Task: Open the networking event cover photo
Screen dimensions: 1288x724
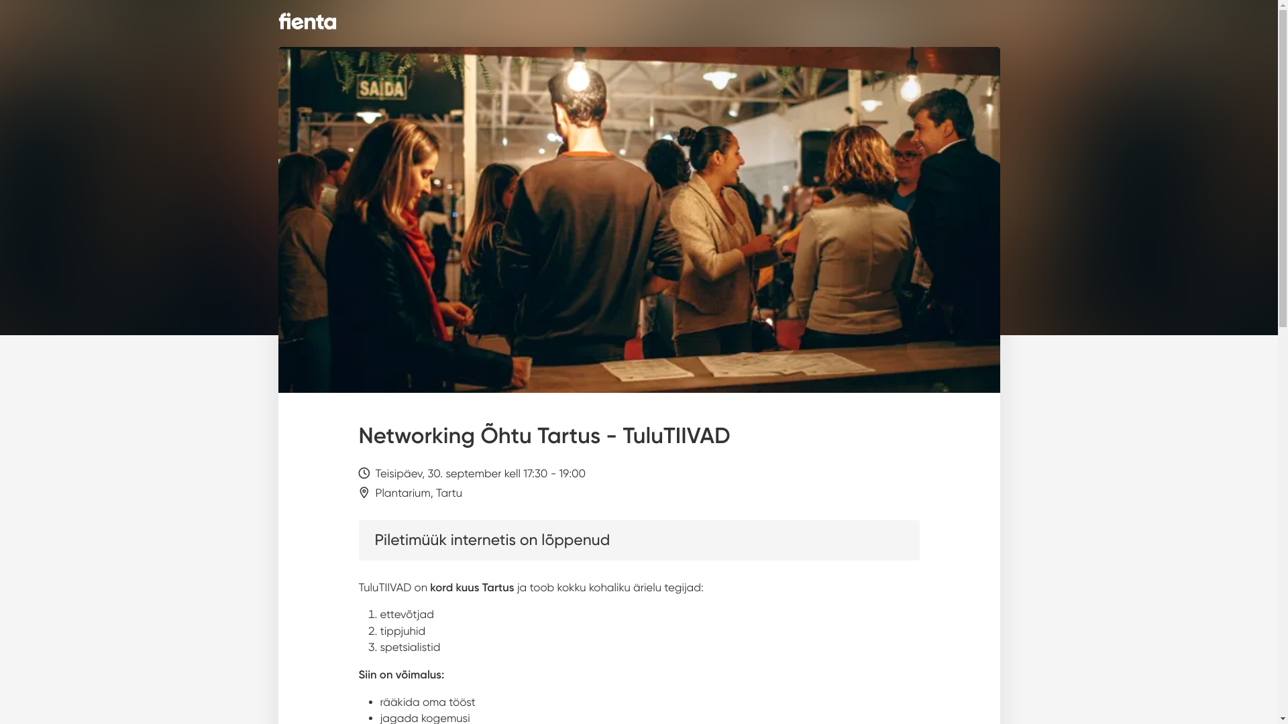Action: (x=639, y=220)
